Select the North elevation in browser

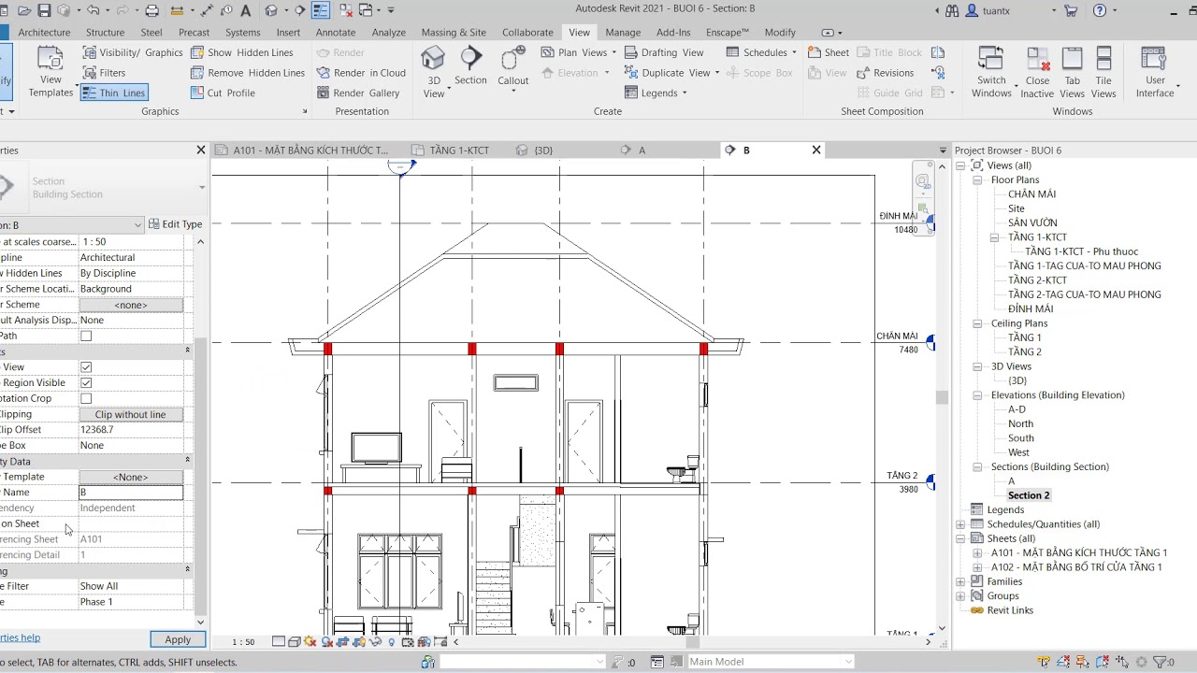[x=1020, y=423]
